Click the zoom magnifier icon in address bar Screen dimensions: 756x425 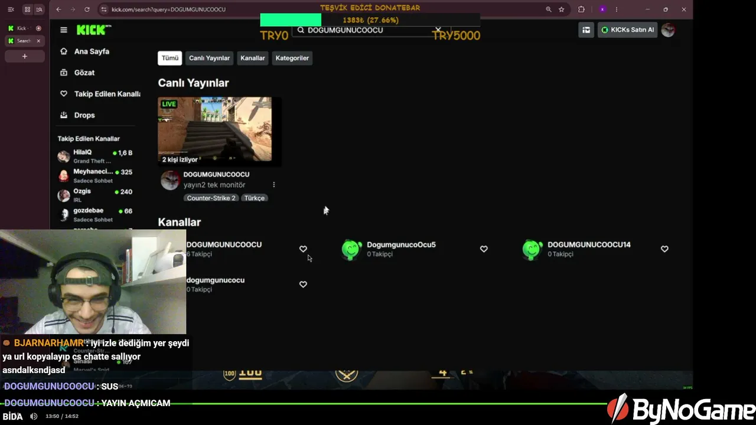(x=549, y=9)
